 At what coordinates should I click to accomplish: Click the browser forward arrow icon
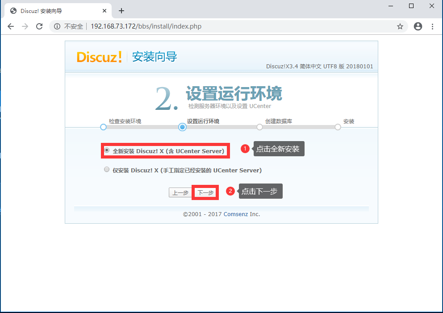pyautogui.click(x=25, y=26)
